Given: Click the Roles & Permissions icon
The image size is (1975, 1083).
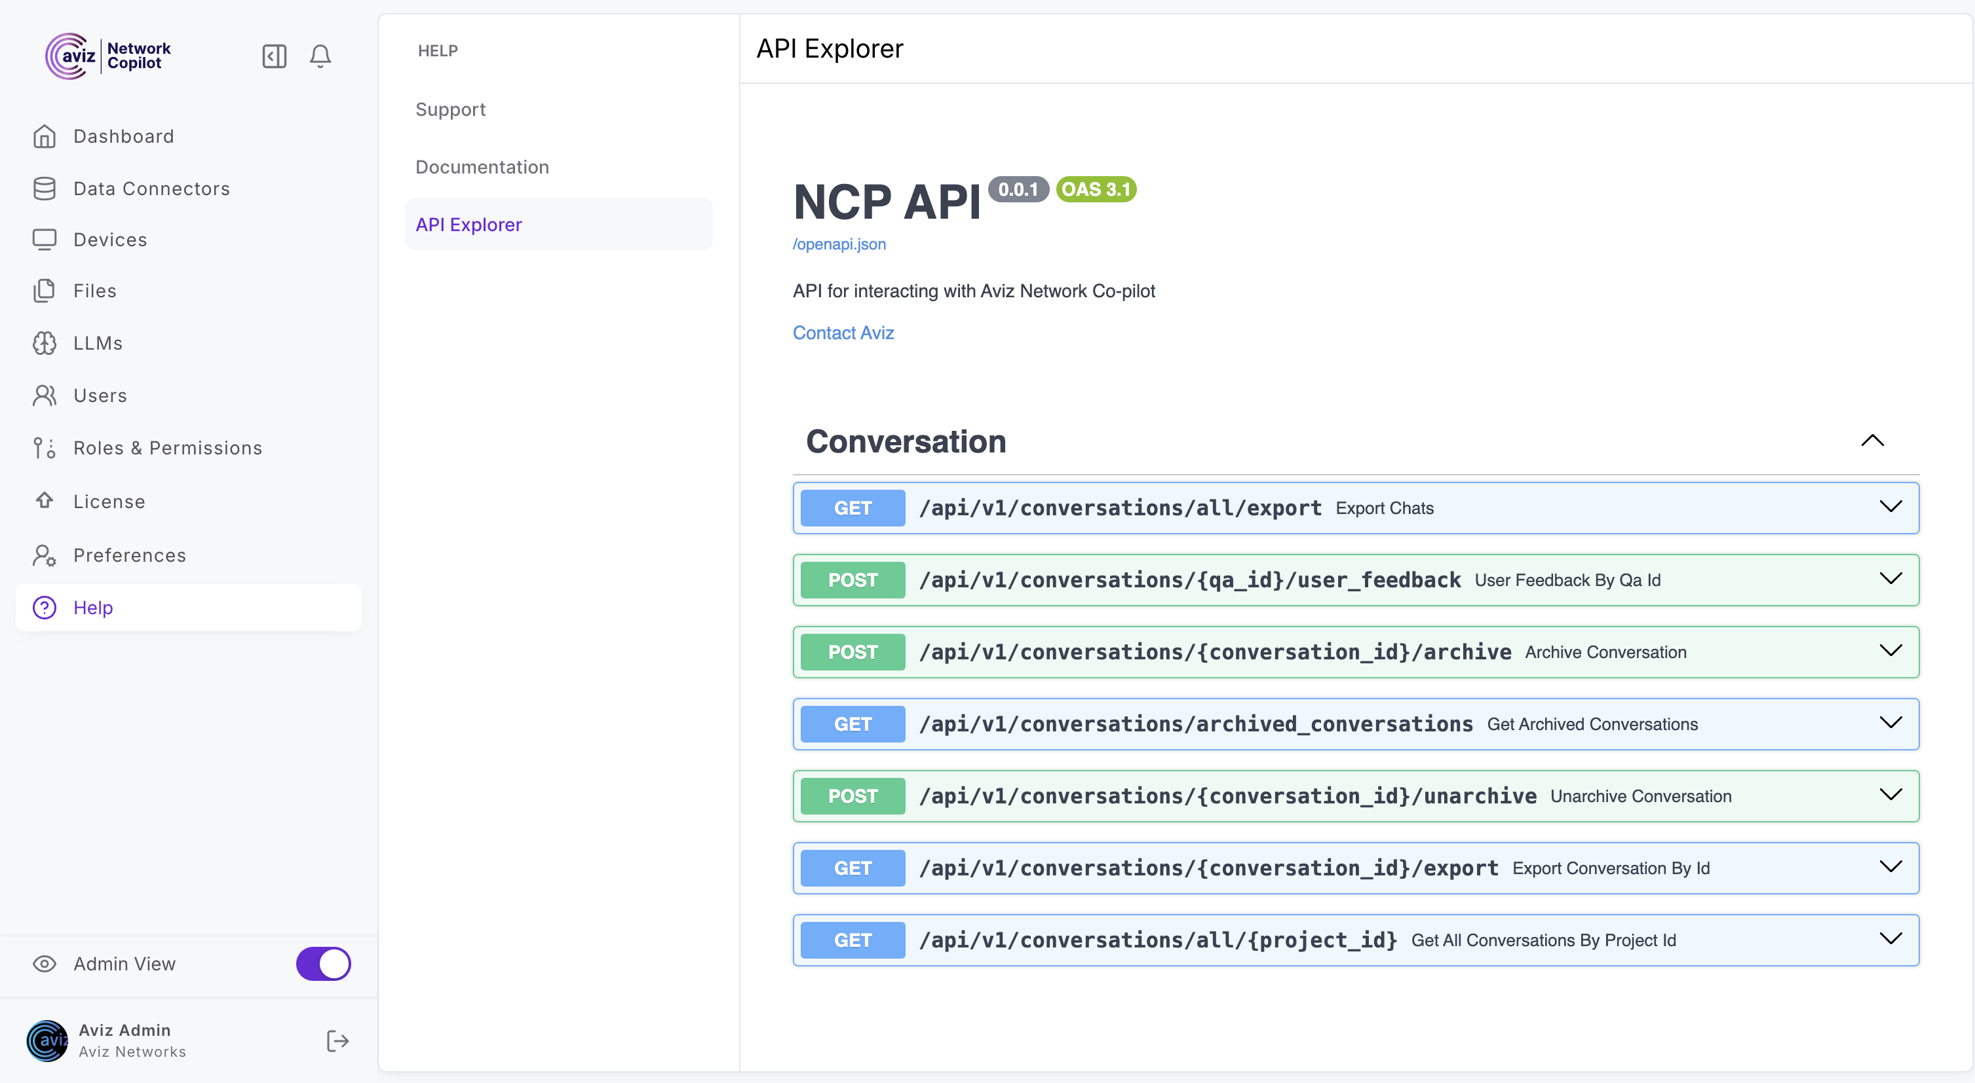Looking at the screenshot, I should pyautogui.click(x=45, y=448).
